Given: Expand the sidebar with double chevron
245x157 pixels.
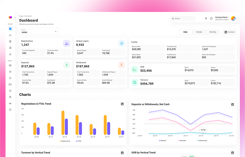Looking at the screenshot, I should click(15, 17).
